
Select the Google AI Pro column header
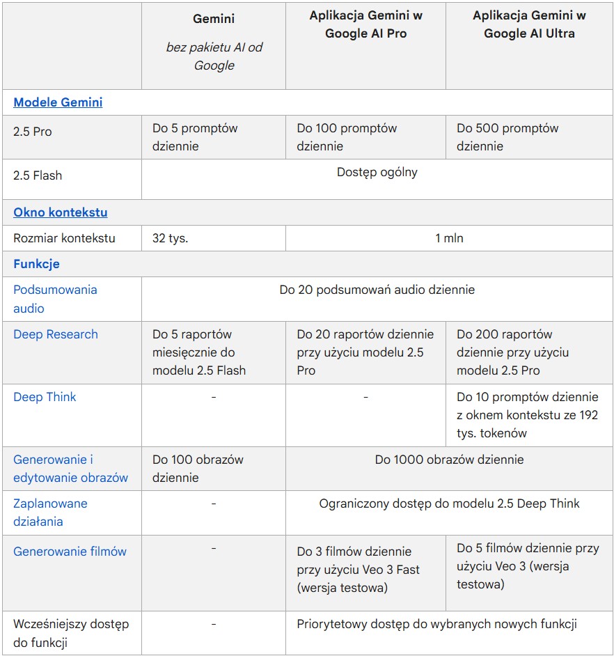coord(365,24)
